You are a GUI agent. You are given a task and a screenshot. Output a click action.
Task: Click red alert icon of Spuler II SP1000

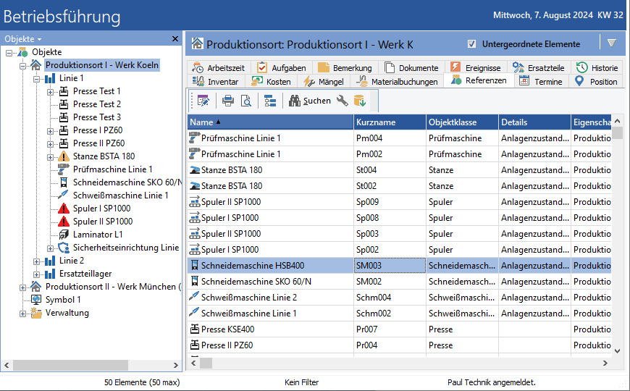[x=64, y=222]
